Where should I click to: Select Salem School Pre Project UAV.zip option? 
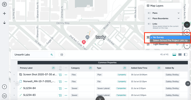tap(170, 41)
